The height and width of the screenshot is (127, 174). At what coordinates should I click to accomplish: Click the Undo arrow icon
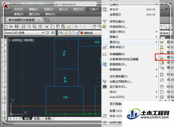[76, 27]
